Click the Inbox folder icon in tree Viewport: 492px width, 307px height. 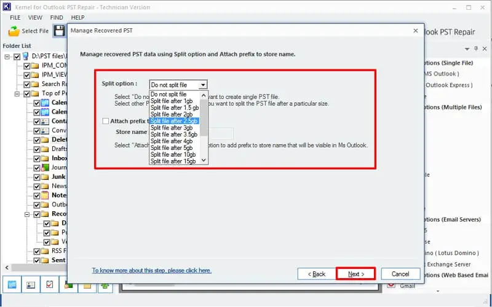[x=45, y=158]
